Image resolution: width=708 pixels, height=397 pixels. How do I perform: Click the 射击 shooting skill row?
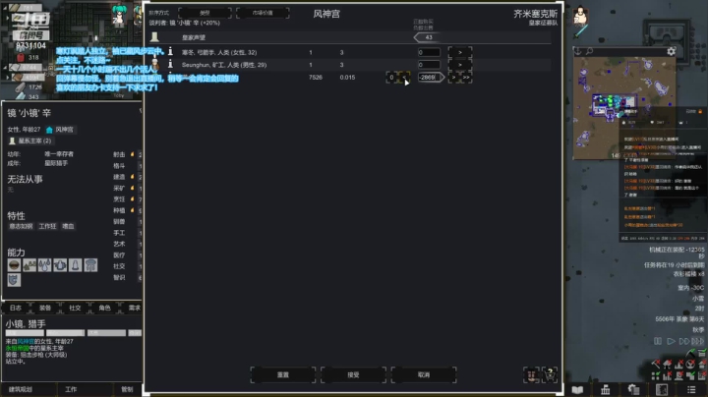point(127,154)
